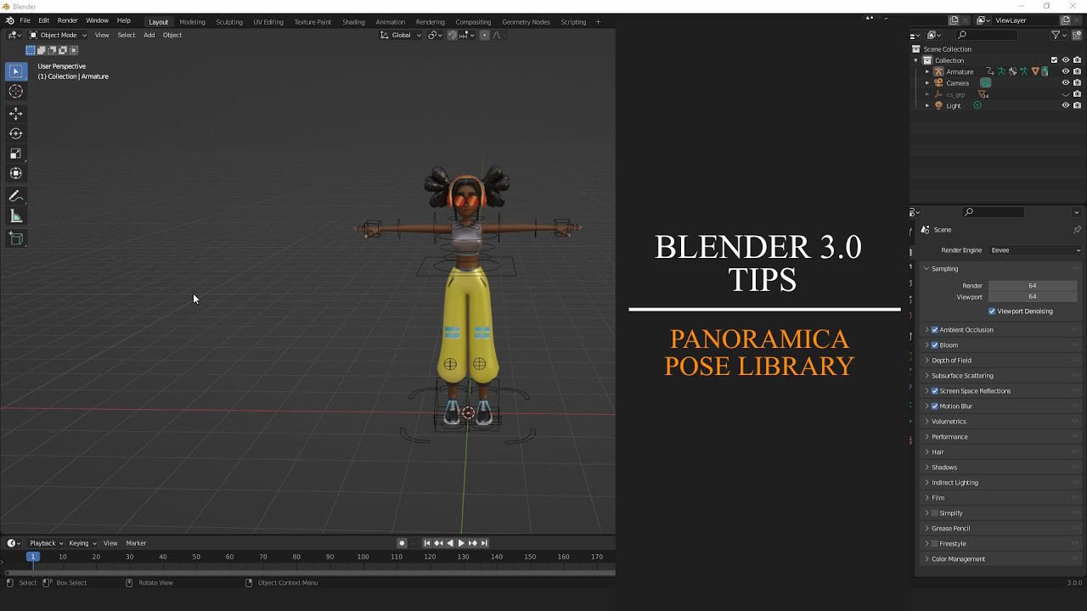Click the add workspace plus button

point(598,21)
